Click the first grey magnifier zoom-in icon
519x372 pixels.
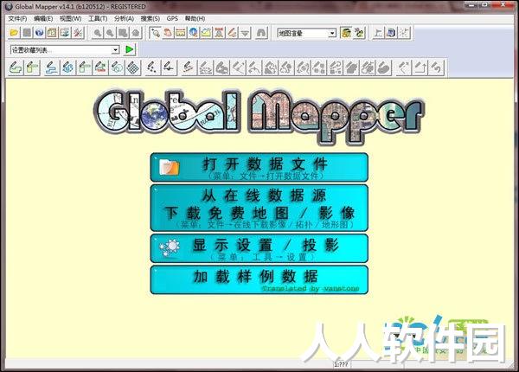[97, 33]
